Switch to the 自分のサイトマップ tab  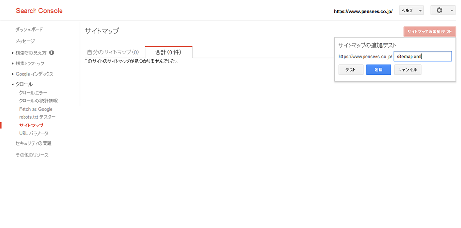(113, 52)
